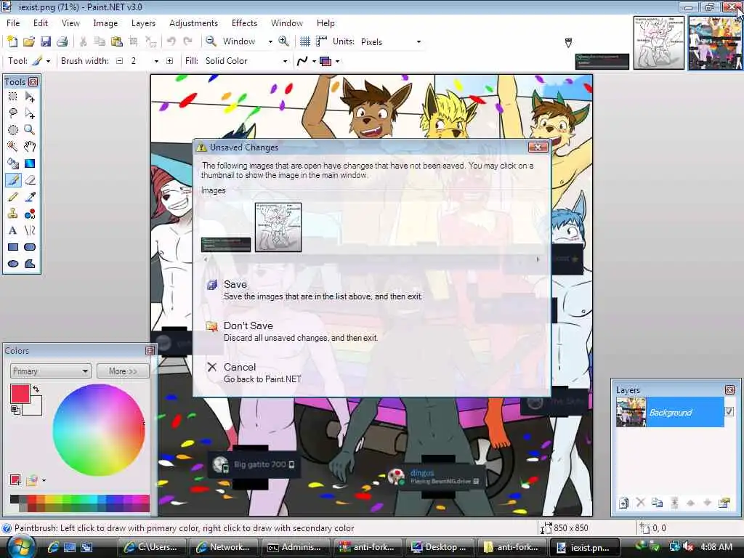Select the Lasso Select tool

(x=13, y=113)
